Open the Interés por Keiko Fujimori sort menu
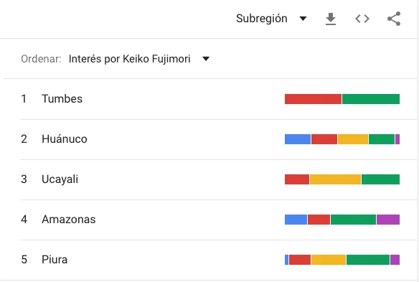419x282 pixels. point(139,59)
